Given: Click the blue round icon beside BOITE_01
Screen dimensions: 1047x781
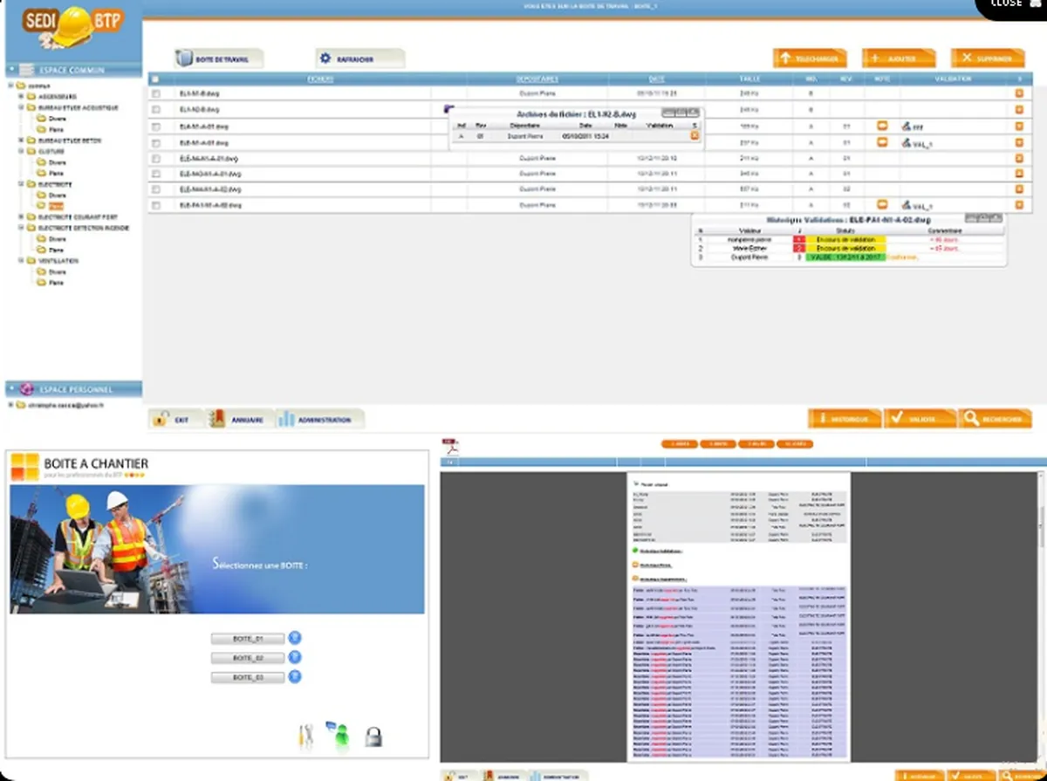Looking at the screenshot, I should [x=294, y=638].
